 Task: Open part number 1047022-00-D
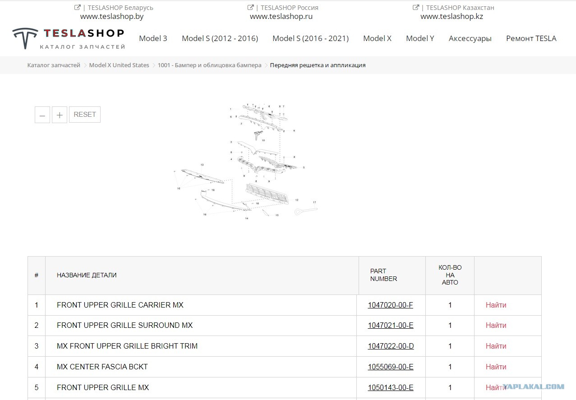point(391,346)
